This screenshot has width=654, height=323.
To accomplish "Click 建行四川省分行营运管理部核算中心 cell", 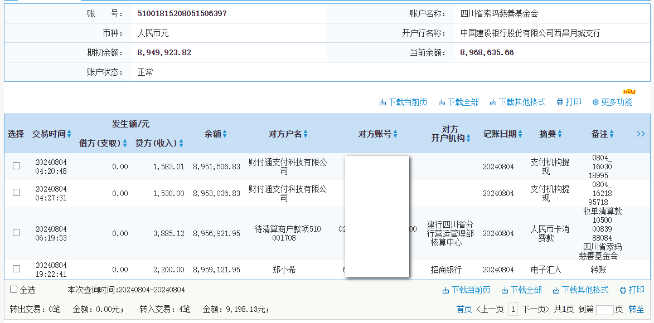I will [x=450, y=233].
